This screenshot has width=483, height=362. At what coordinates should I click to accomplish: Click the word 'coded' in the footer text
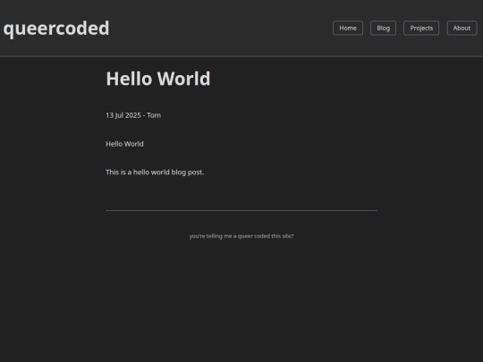pos(262,236)
